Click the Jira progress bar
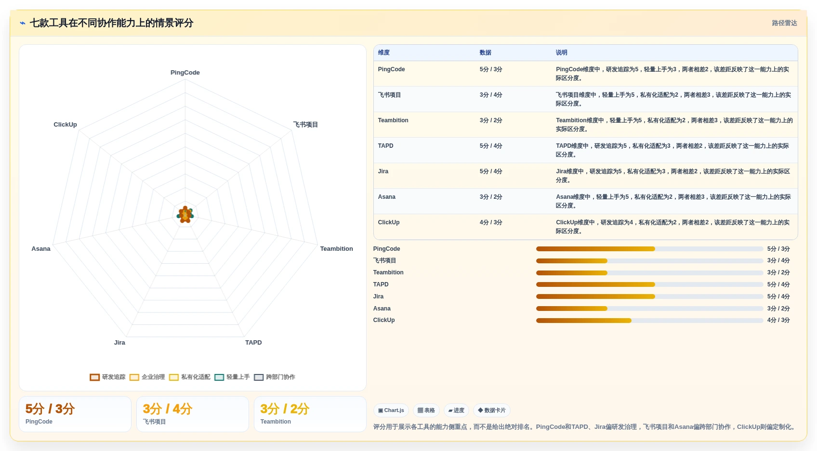Viewport: 817px width, 451px height. 649,296
